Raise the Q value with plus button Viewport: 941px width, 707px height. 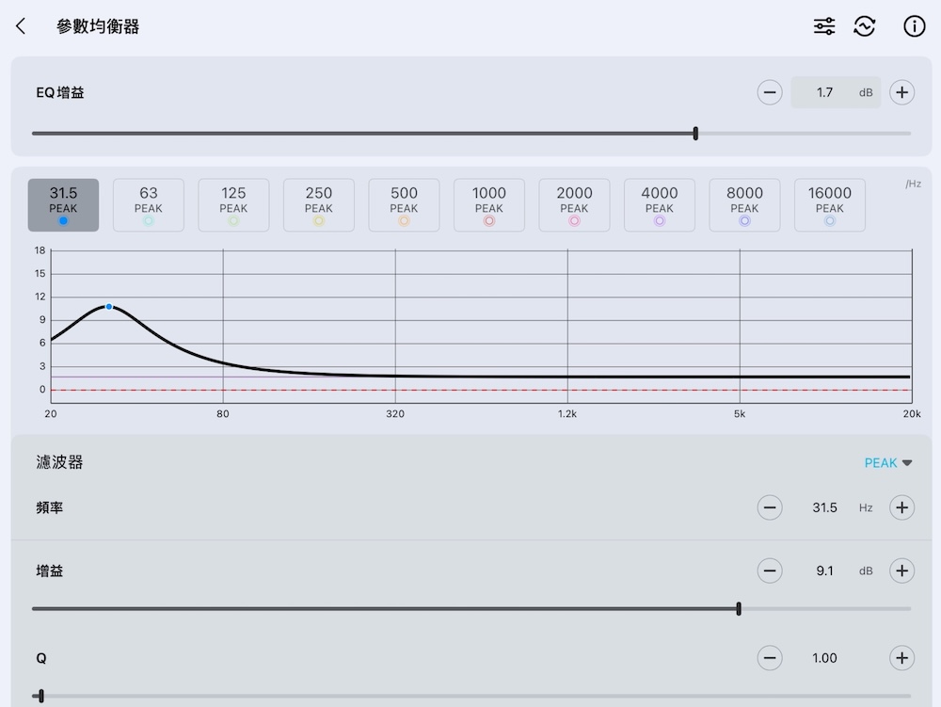point(901,658)
